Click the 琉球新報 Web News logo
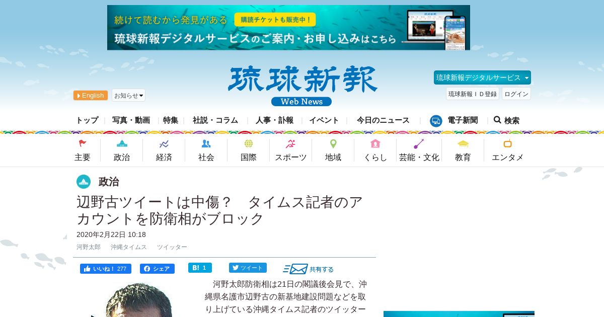 pyautogui.click(x=302, y=86)
